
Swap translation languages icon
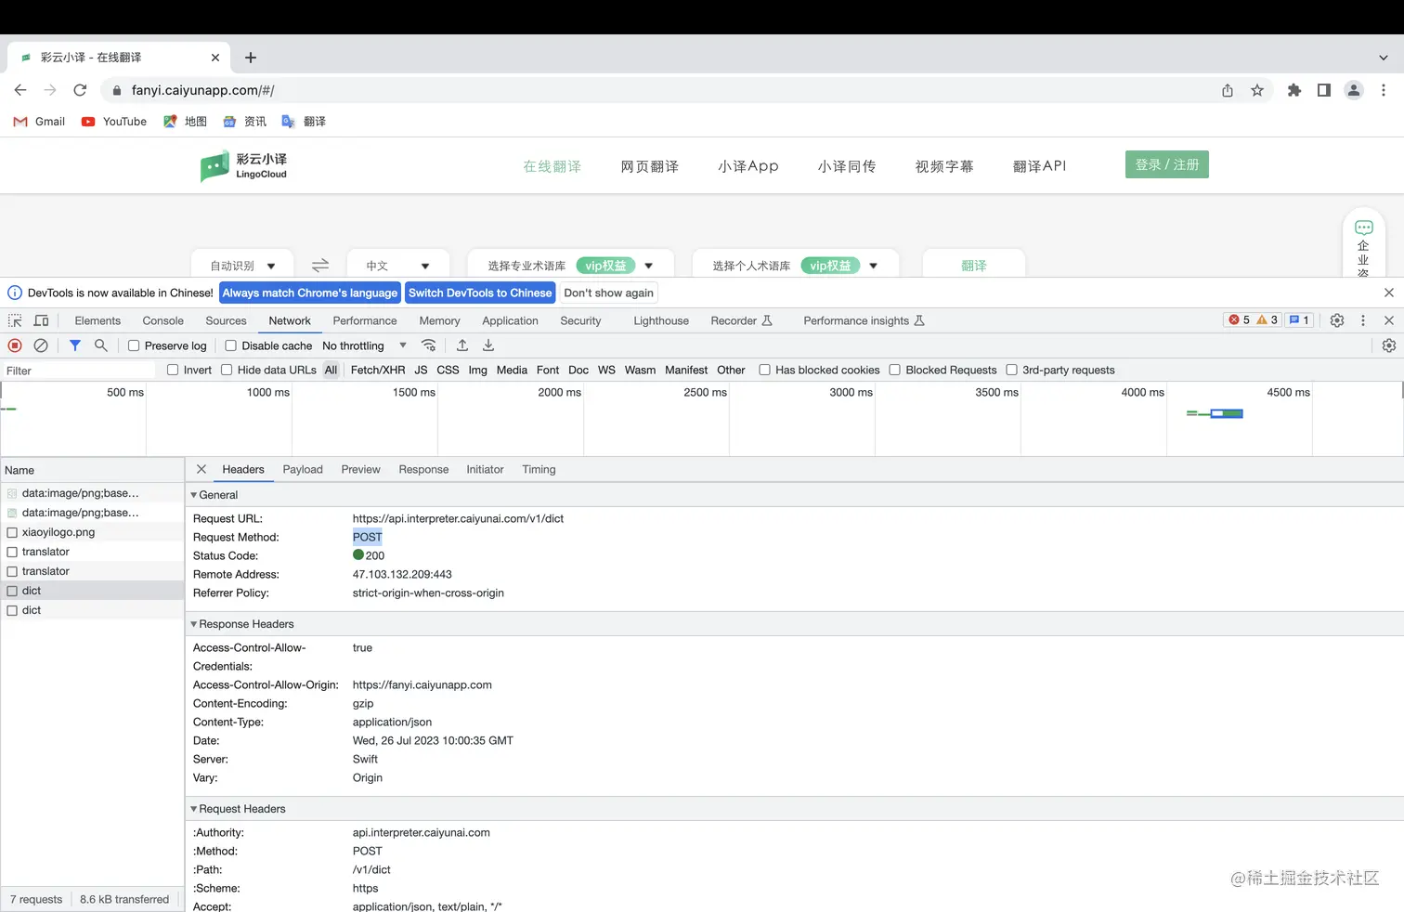tap(320, 266)
